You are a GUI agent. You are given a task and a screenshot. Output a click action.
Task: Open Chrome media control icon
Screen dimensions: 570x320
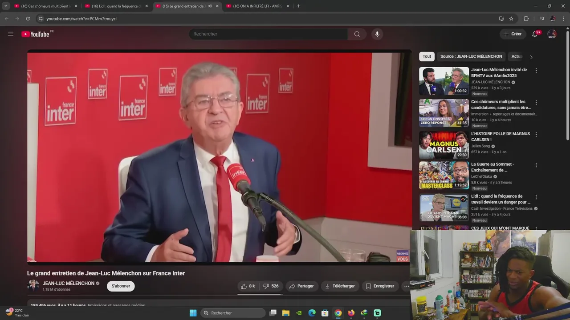coord(542,19)
